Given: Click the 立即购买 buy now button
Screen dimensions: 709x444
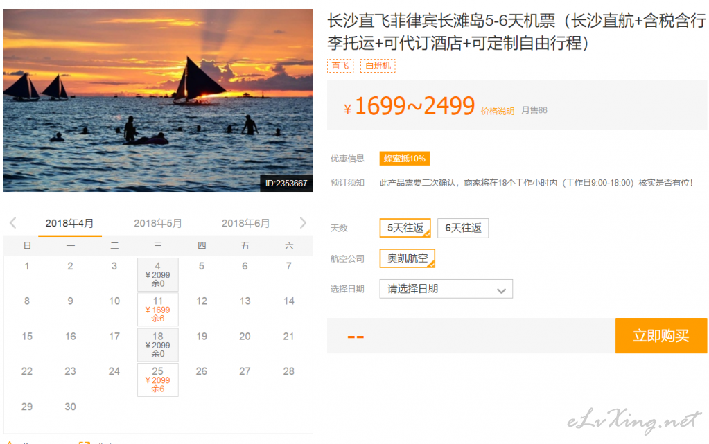Looking at the screenshot, I should pyautogui.click(x=661, y=335).
